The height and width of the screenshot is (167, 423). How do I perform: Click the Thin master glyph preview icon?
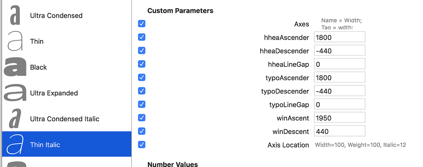pyautogui.click(x=15, y=41)
